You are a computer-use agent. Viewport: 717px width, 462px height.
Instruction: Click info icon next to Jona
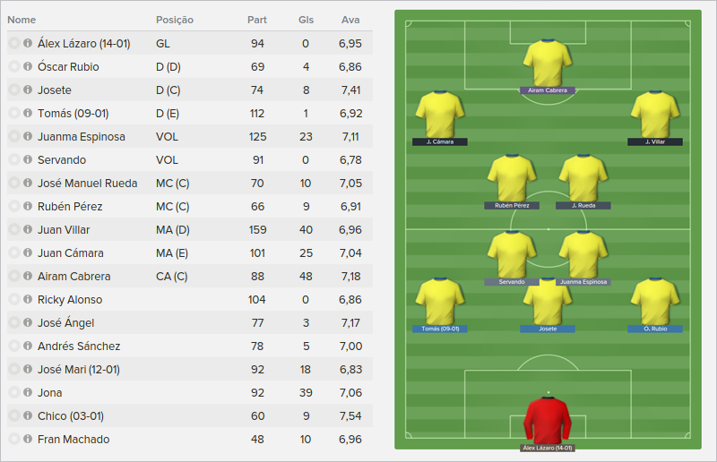point(28,392)
